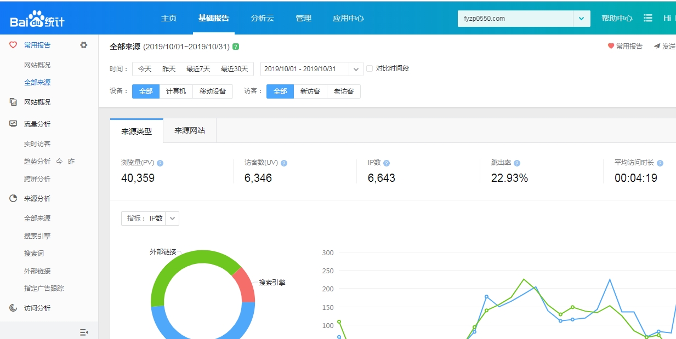Screen dimensions: 676x339
Task: Collapse sidebar using bottom toggle icon
Action: (x=84, y=332)
